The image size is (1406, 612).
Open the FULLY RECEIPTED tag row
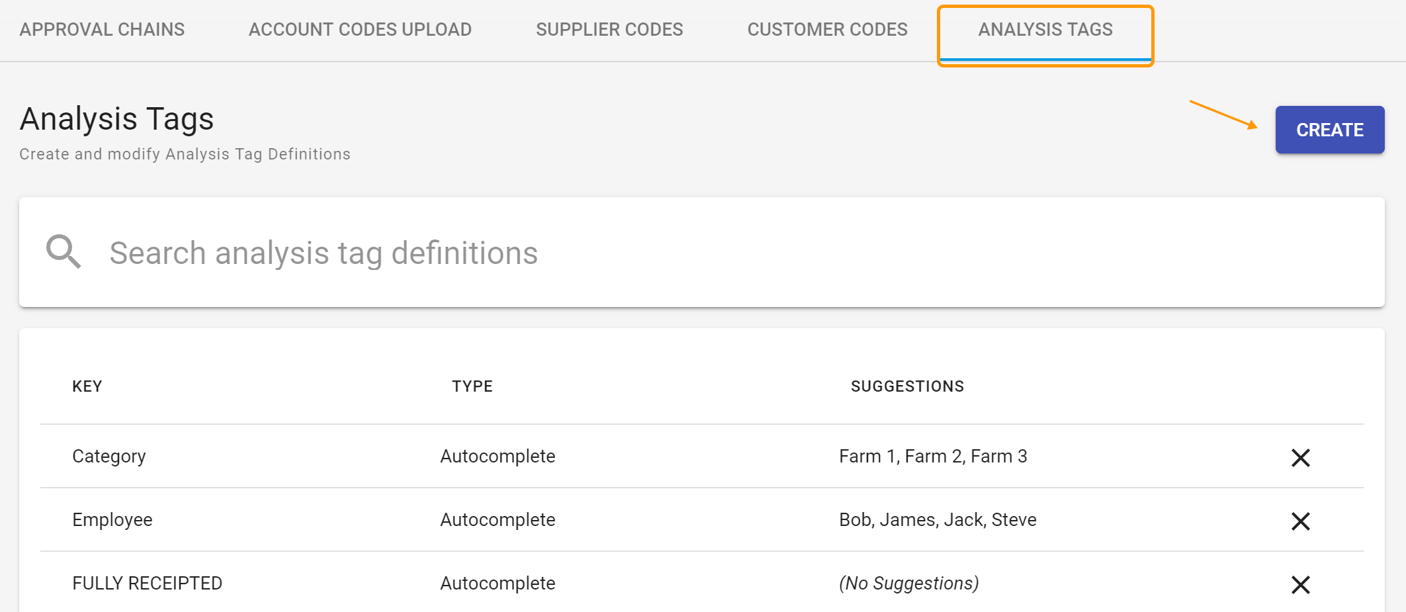coord(147,583)
